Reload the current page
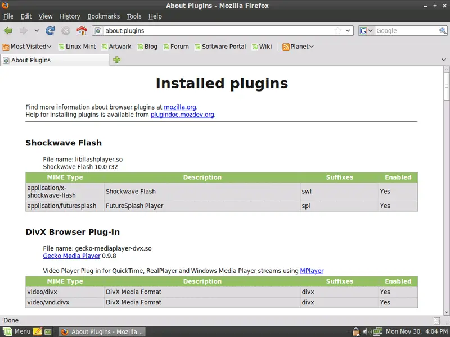 [x=50, y=31]
